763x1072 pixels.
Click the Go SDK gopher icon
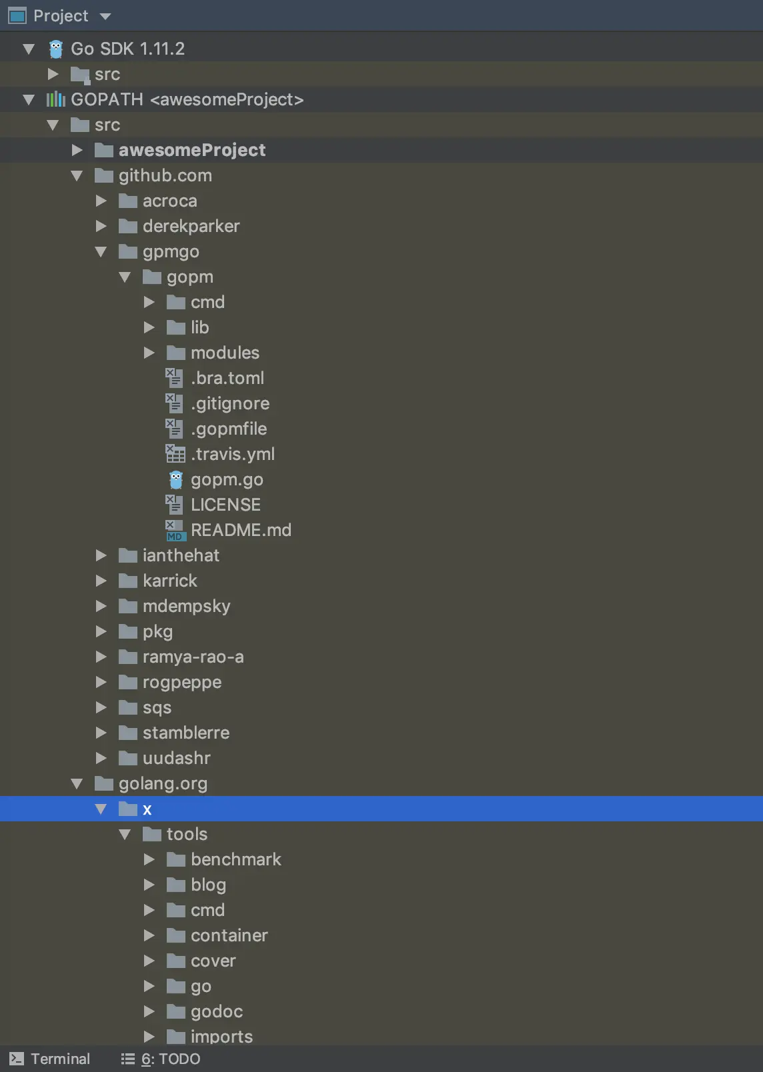click(x=56, y=49)
